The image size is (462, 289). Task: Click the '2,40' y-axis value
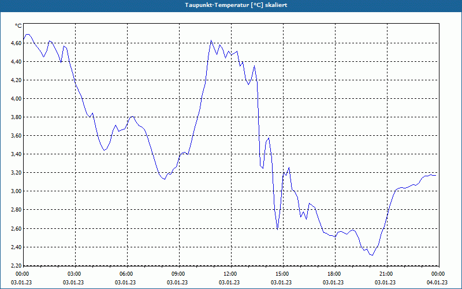pyautogui.click(x=17, y=247)
